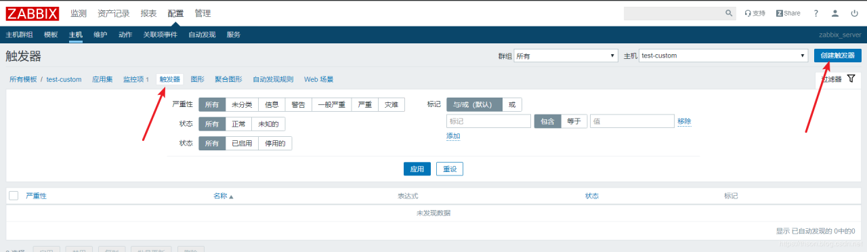The width and height of the screenshot is (867, 252).
Task: Select tag mode 与/或 (默认)
Action: (474, 104)
